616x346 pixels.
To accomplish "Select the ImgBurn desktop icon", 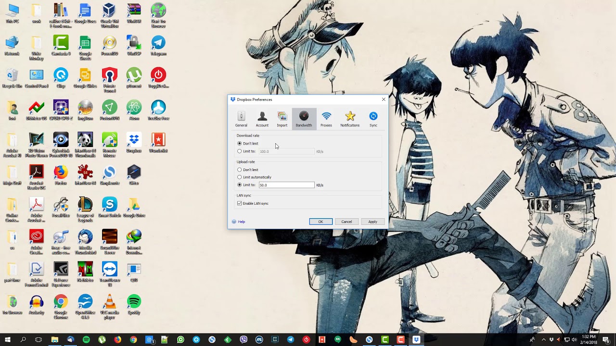I will coord(85,111).
